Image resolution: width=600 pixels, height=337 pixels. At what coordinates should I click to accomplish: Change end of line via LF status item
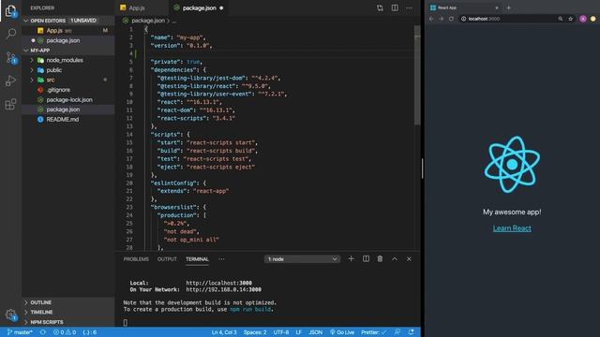pyautogui.click(x=298, y=332)
